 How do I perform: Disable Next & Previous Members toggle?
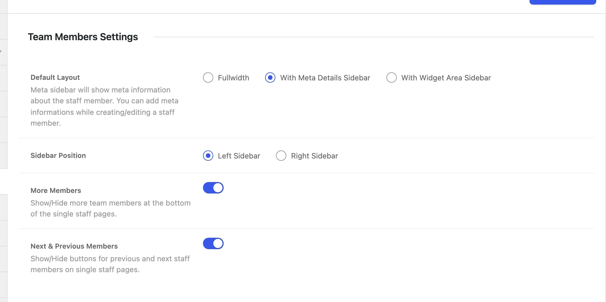click(213, 243)
